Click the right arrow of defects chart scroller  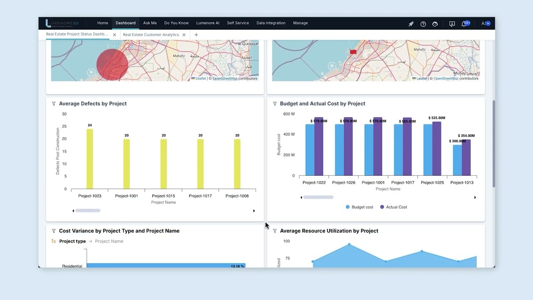[x=254, y=211]
